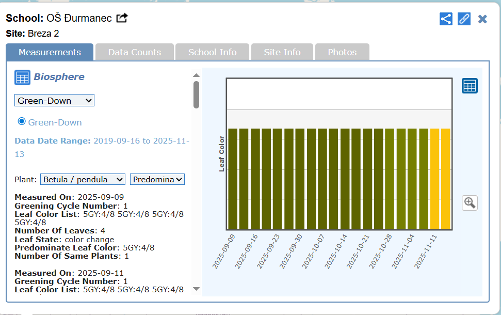
Task: Switch to the School Info tab
Action: pos(212,52)
